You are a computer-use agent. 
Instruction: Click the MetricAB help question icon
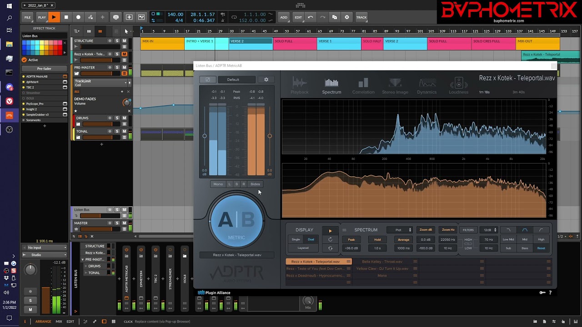(550, 292)
